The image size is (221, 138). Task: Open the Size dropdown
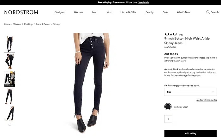190,92
